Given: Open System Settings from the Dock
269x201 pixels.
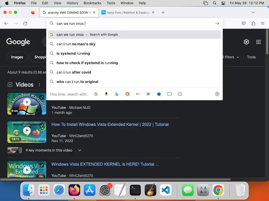Looking at the screenshot, I should tap(105, 190).
